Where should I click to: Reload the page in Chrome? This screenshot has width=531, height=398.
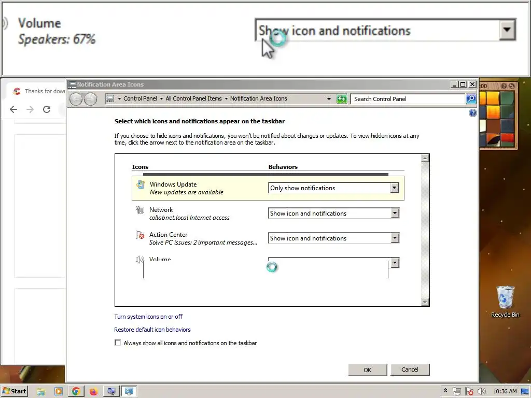coord(47,109)
